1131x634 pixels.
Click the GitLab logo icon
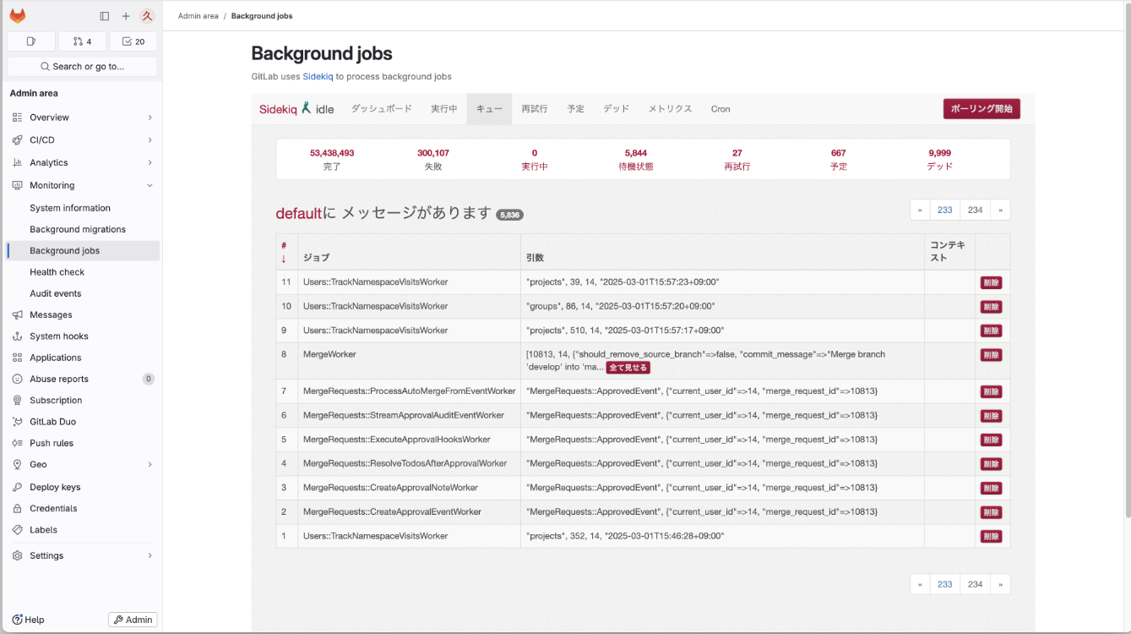point(18,16)
